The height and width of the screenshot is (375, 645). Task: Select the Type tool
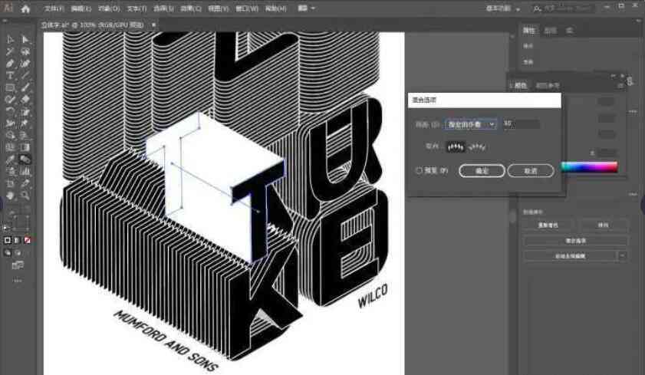coord(10,75)
